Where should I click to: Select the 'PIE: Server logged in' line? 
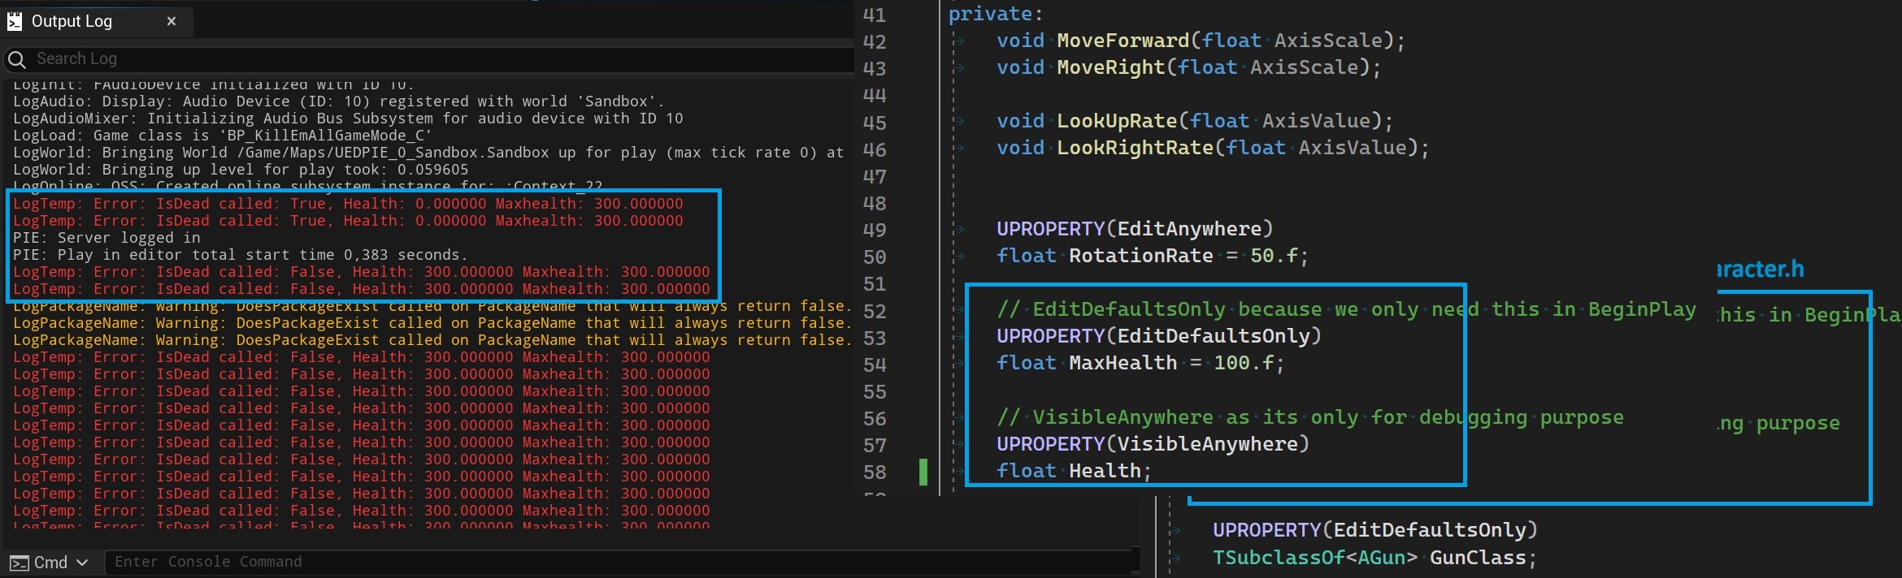(106, 238)
